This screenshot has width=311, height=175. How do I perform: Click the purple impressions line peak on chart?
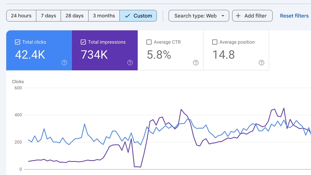pos(284,108)
